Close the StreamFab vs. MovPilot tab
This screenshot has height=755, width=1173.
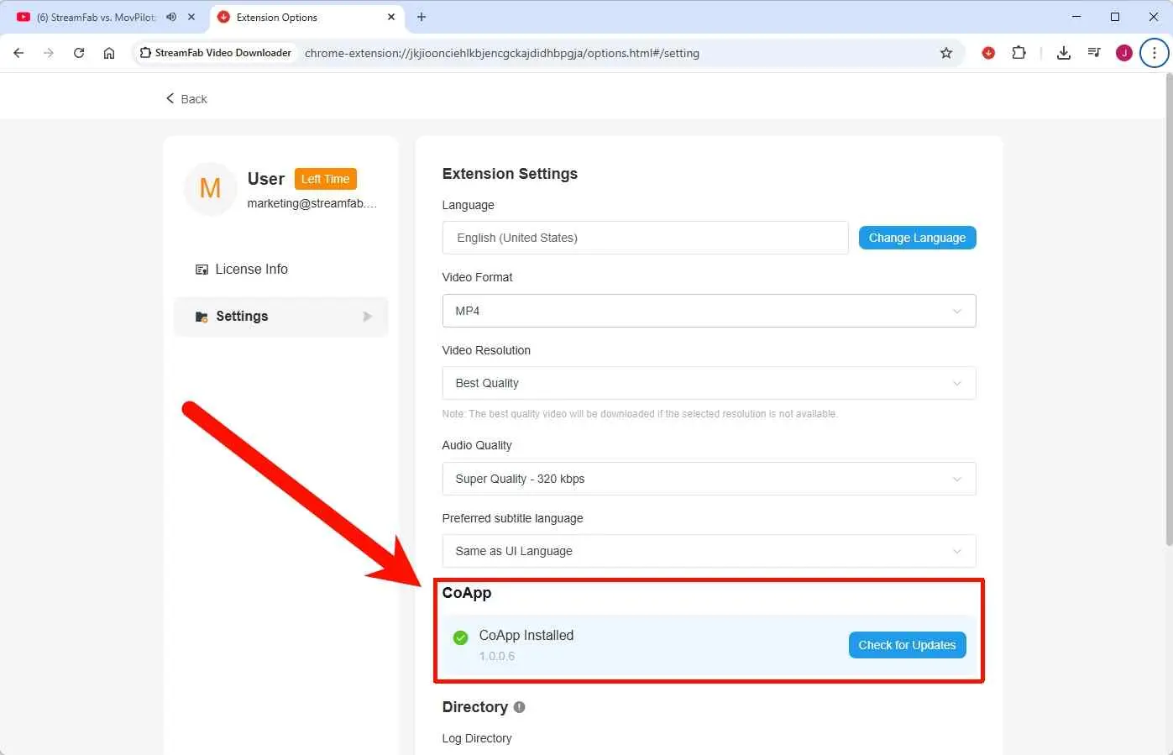191,17
